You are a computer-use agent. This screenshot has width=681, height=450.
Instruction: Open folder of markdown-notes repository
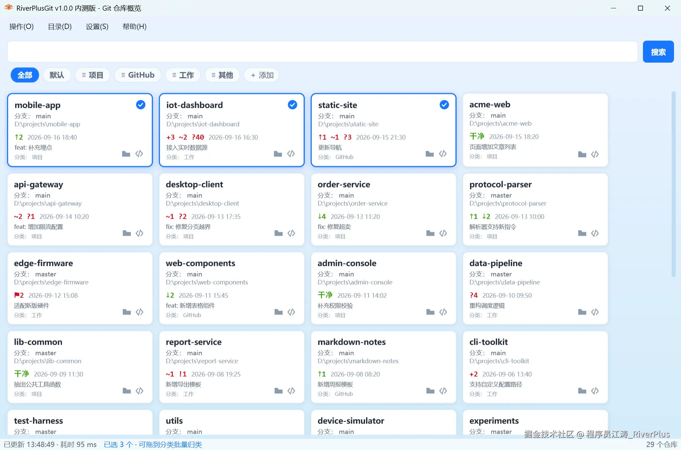coord(430,391)
